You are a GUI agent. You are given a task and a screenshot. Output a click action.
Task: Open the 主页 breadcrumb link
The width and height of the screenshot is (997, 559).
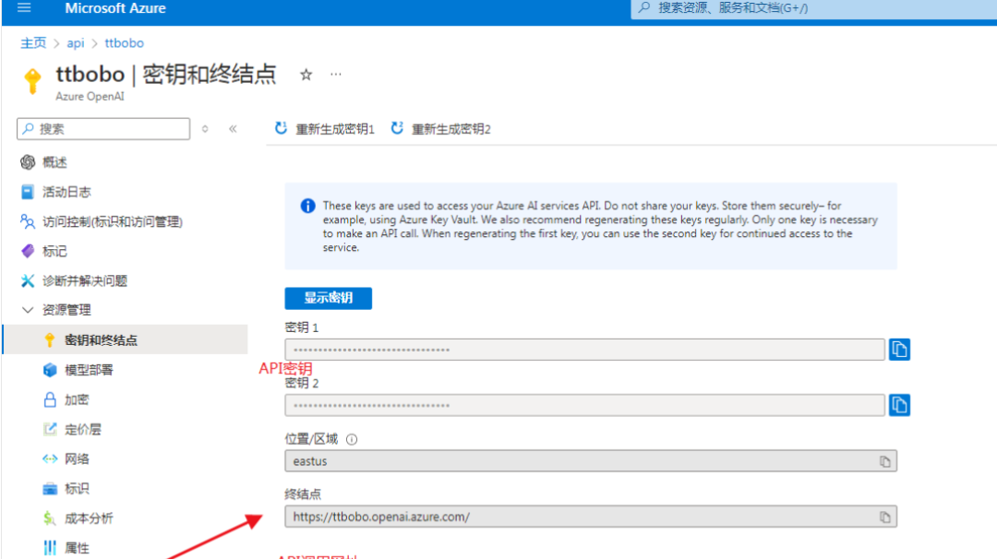(33, 42)
